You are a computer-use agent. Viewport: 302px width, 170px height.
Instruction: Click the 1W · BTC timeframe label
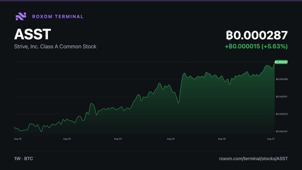pos(24,158)
